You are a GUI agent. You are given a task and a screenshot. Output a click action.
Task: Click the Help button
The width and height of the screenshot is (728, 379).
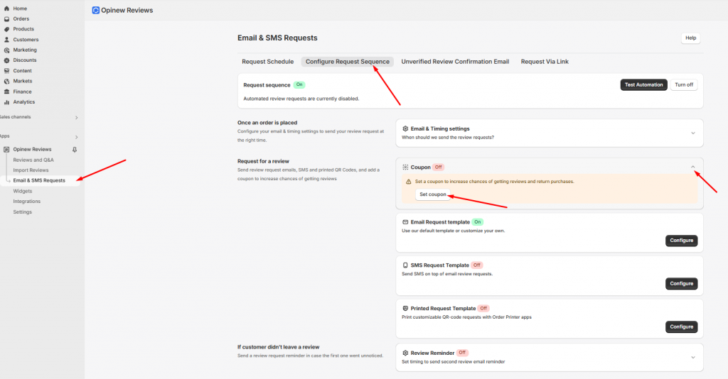690,38
